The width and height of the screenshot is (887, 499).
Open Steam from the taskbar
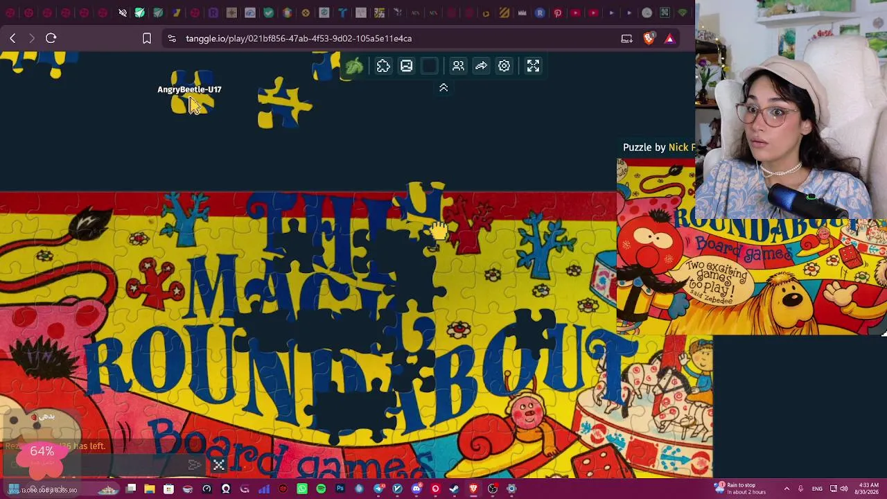pyautogui.click(x=455, y=489)
